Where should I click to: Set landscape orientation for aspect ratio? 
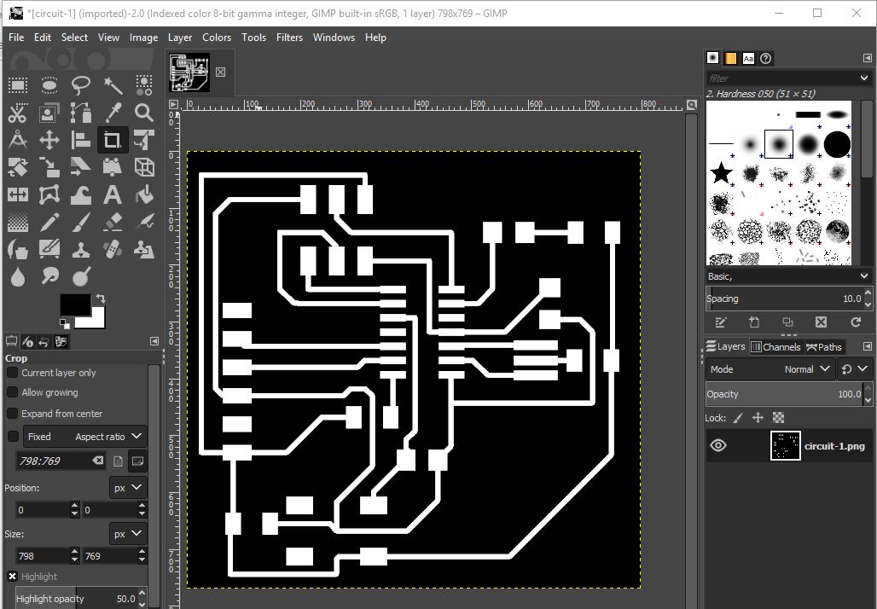(x=137, y=461)
